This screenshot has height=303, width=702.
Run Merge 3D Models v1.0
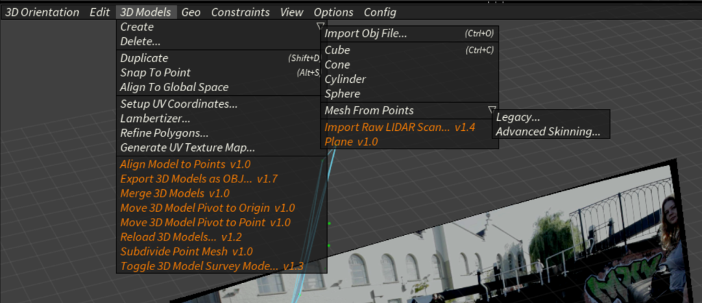(x=221, y=193)
